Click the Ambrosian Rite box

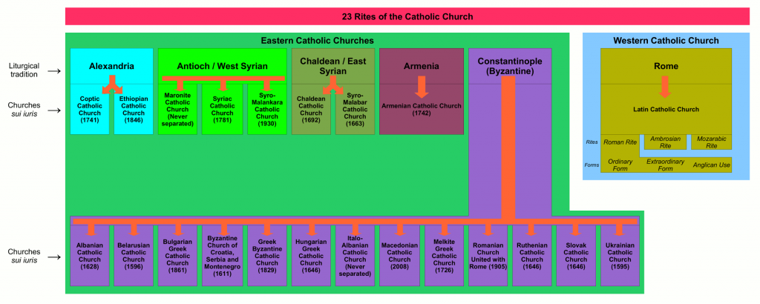tap(664, 142)
